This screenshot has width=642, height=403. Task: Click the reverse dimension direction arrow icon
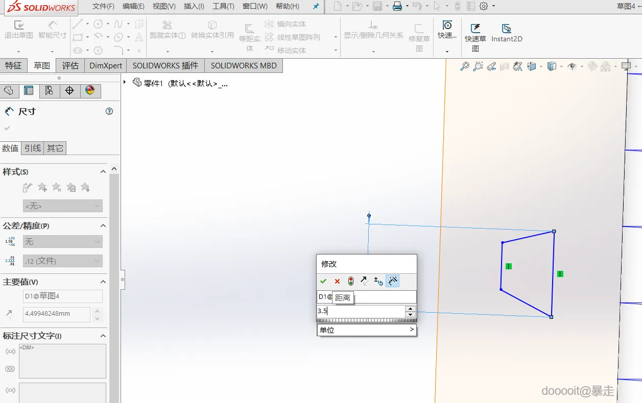[364, 281]
